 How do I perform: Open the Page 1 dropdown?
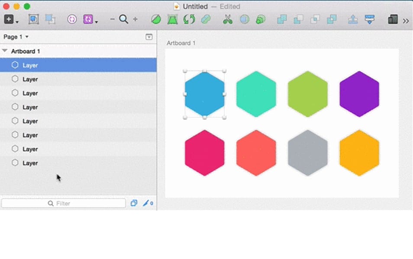16,37
